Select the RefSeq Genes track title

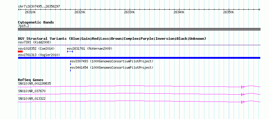click(x=31, y=80)
